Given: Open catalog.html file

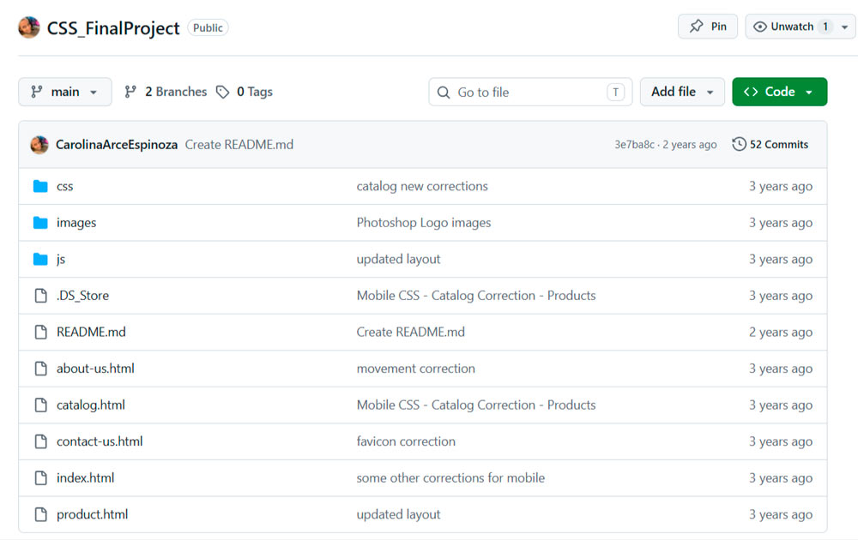Looking at the screenshot, I should pos(91,405).
